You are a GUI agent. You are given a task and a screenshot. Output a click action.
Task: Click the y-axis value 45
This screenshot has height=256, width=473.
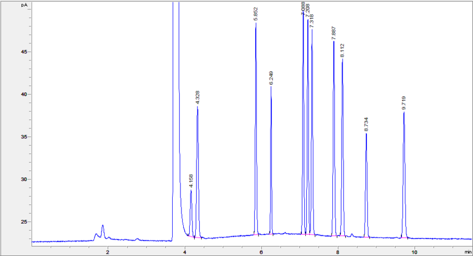point(24,52)
